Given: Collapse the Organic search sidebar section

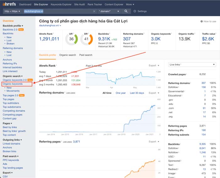Looking at the screenshot, I should [13, 76].
